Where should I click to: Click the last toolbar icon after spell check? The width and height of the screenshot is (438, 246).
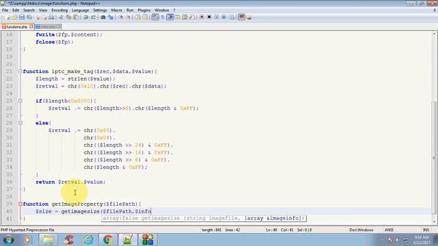pyautogui.click(x=249, y=17)
